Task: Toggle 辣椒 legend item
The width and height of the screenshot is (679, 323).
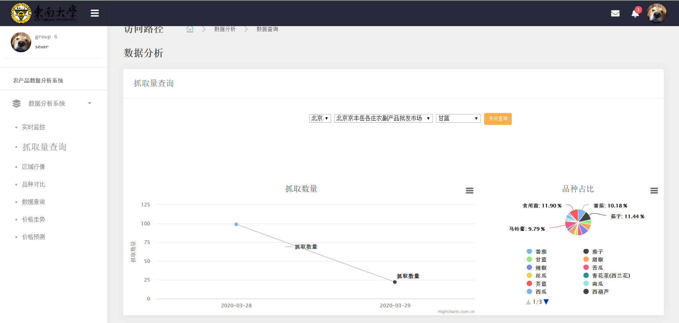Action: tap(537, 268)
